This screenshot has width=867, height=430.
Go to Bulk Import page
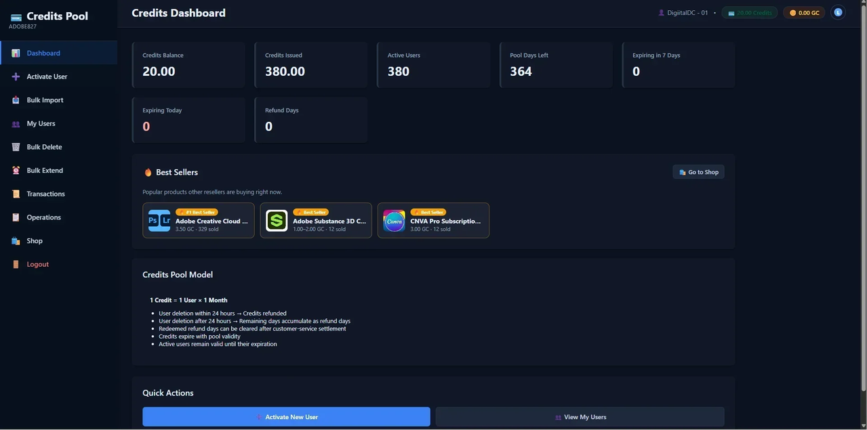point(58,100)
